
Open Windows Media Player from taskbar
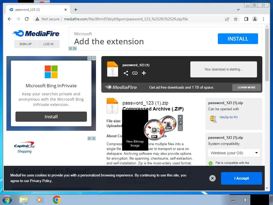[40, 200]
